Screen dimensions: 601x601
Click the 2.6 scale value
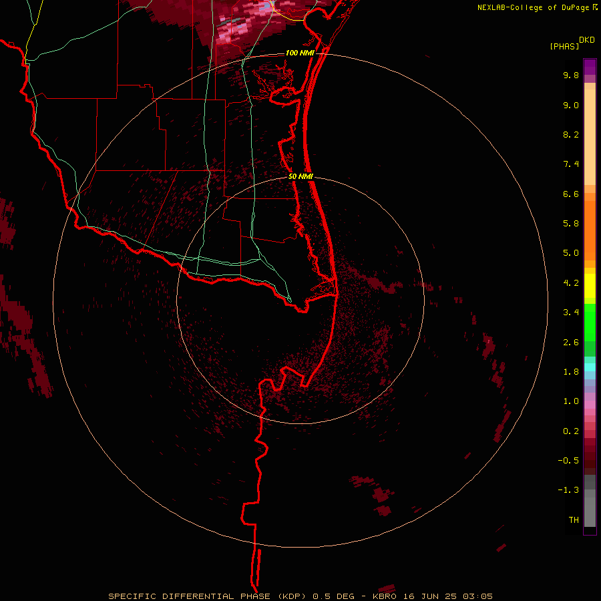(x=571, y=343)
